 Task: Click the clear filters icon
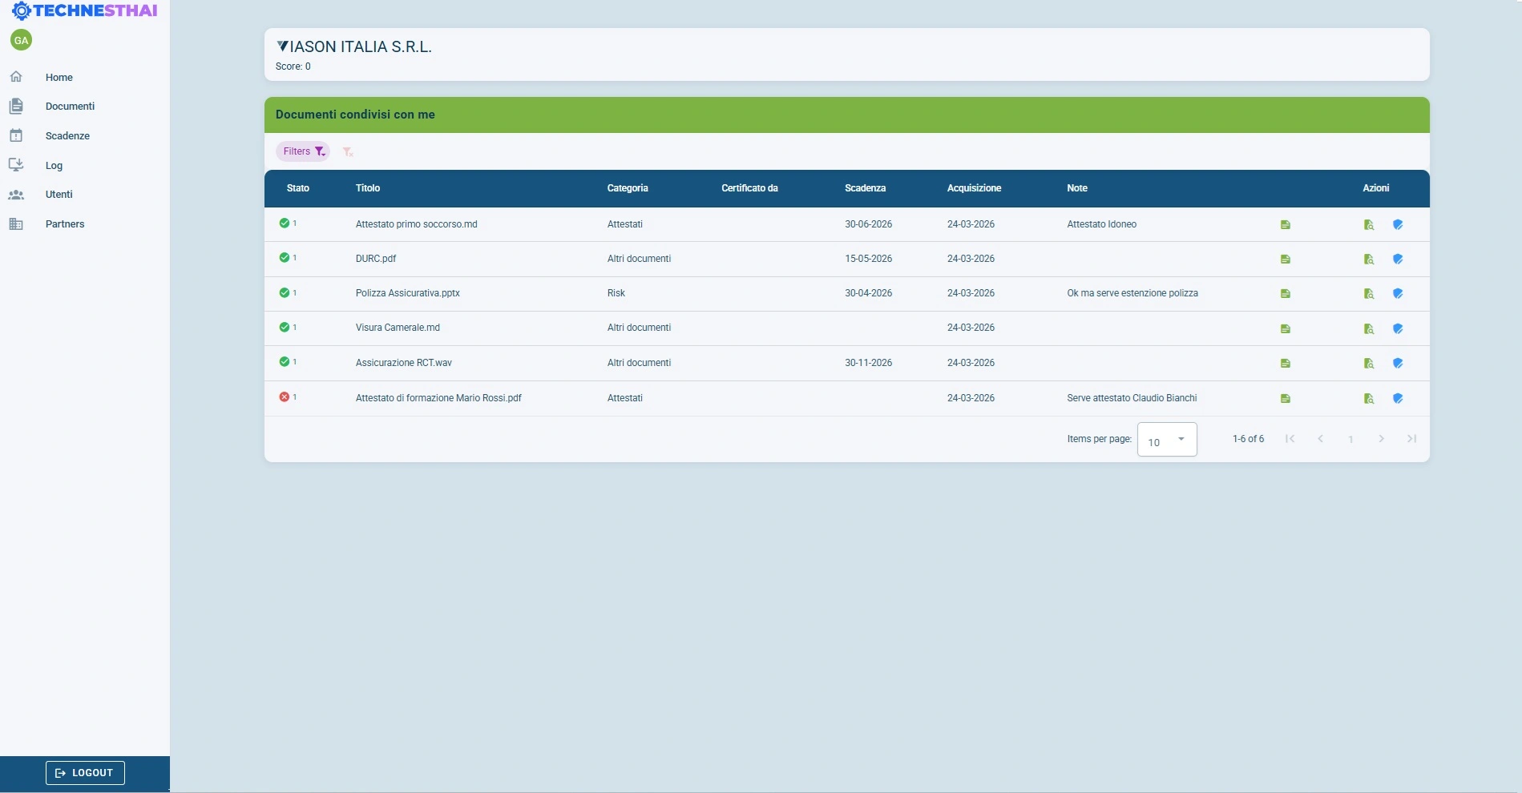348,151
